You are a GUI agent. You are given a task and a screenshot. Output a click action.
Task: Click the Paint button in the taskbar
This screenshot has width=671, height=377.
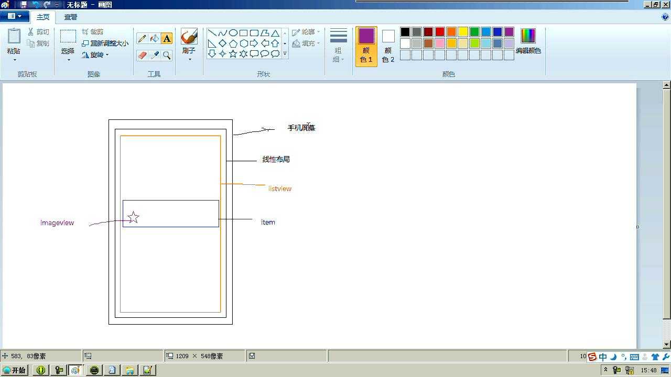(75, 370)
